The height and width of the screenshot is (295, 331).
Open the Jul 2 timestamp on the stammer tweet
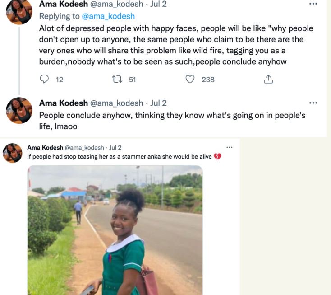point(115,148)
